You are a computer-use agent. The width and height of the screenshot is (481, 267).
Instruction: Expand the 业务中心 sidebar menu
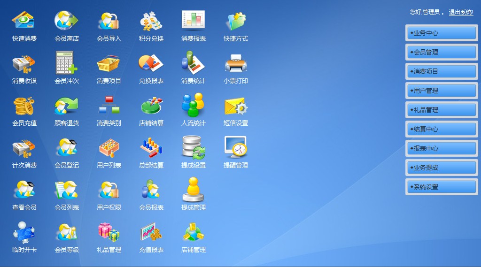(442, 33)
